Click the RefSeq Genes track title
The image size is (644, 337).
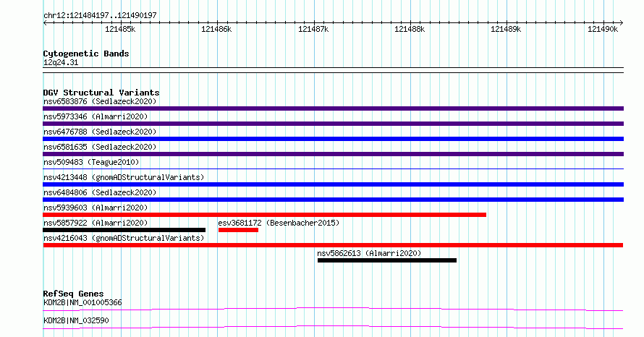73,294
